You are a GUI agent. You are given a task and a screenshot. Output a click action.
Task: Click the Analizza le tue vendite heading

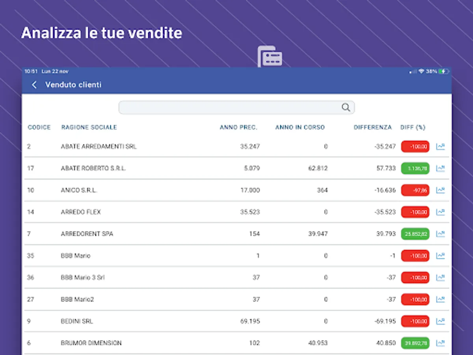tap(102, 33)
